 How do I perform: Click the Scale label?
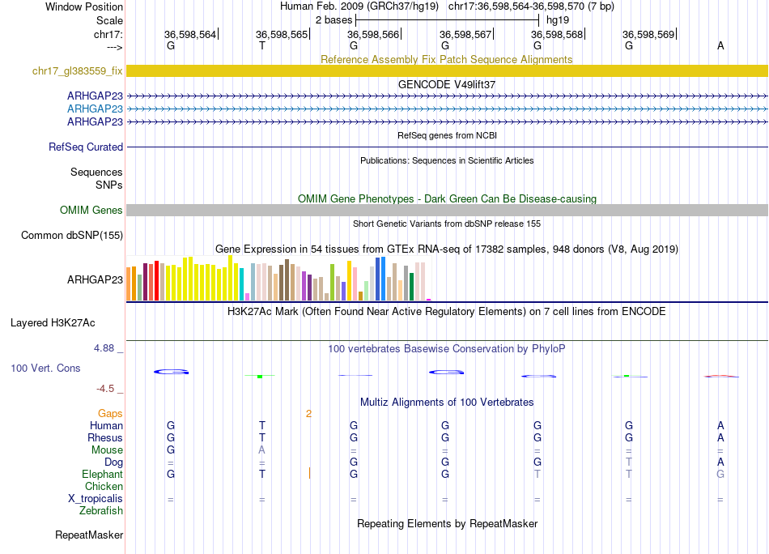[x=109, y=20]
